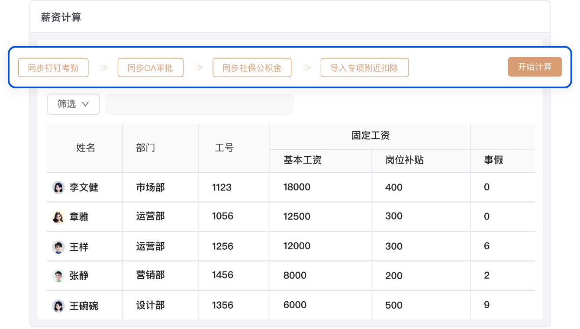The height and width of the screenshot is (329, 580).
Task: Click 张静's avatar icon
Action: (x=58, y=276)
